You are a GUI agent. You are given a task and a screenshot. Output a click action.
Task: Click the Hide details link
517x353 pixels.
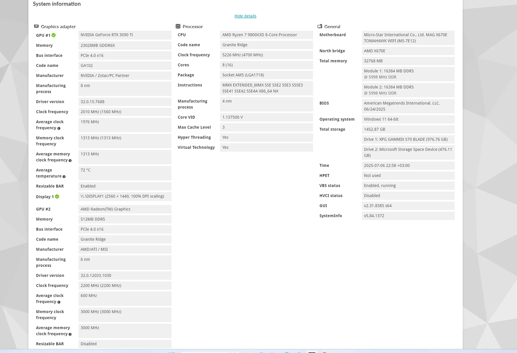pos(245,16)
